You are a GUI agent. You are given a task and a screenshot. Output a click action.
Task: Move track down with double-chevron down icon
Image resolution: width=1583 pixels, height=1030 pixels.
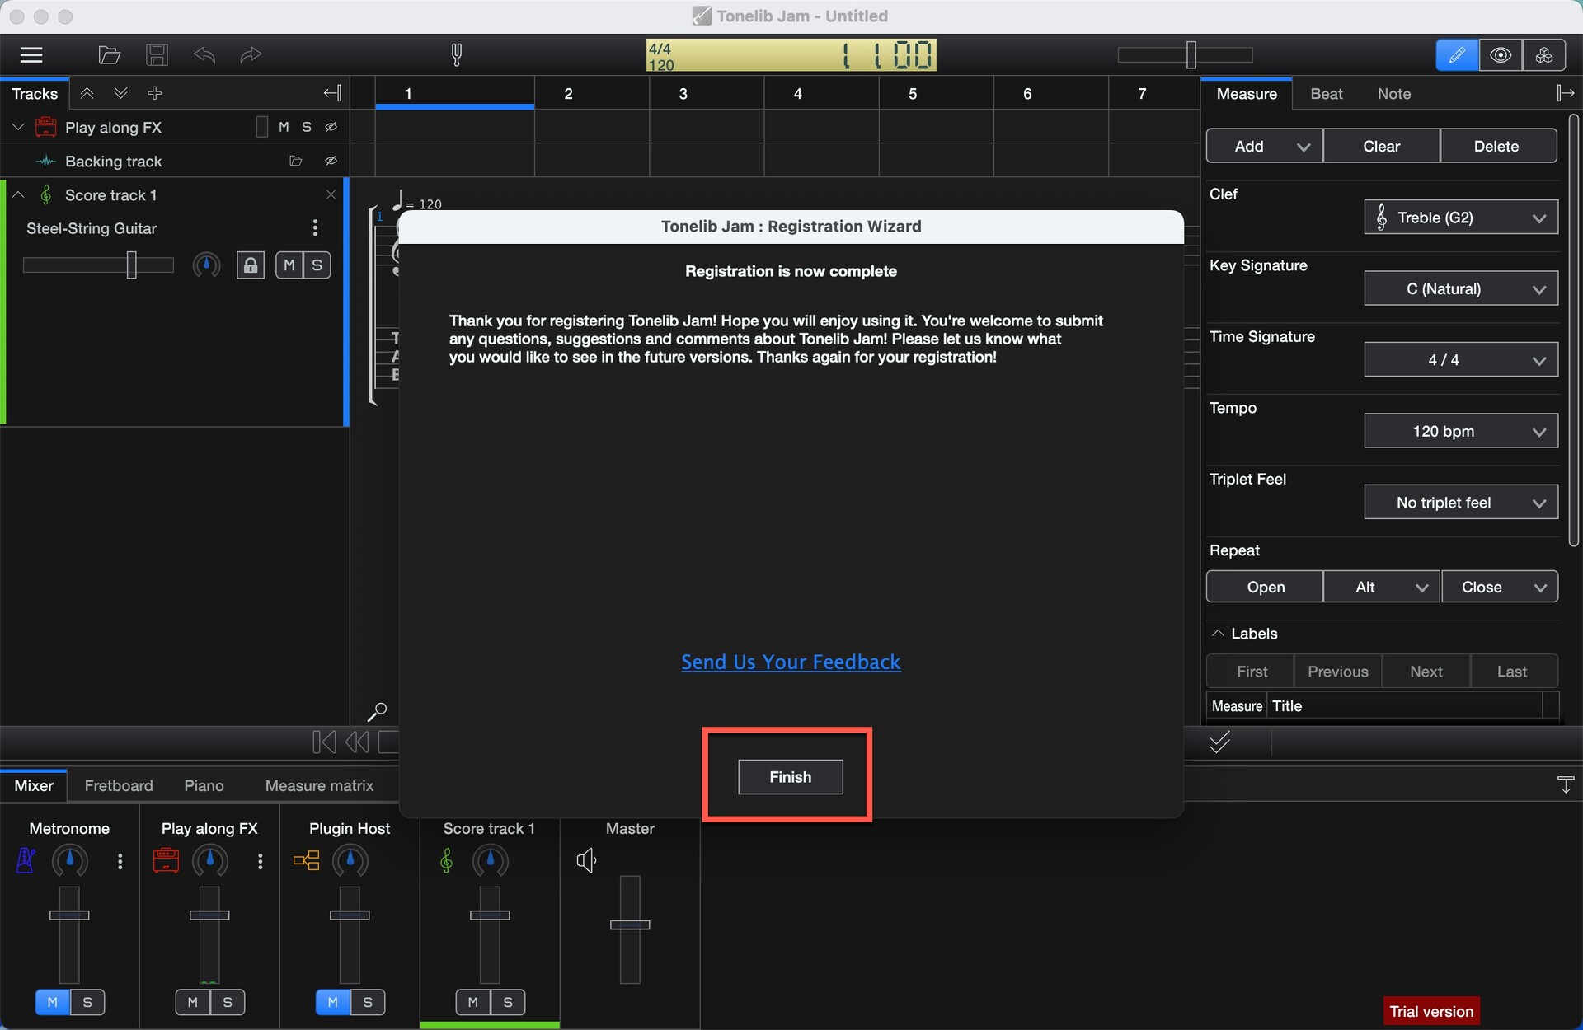tap(120, 93)
